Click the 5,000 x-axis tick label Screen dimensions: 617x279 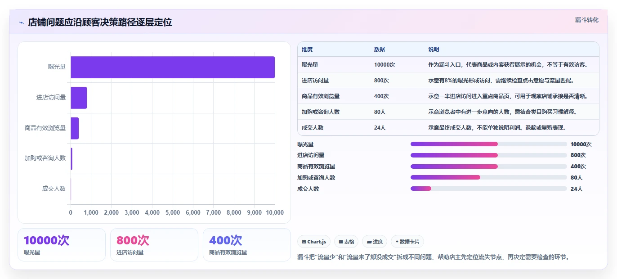[173, 212]
